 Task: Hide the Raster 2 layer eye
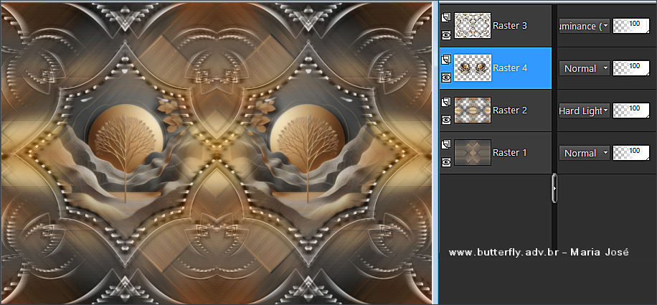pyautogui.click(x=446, y=120)
